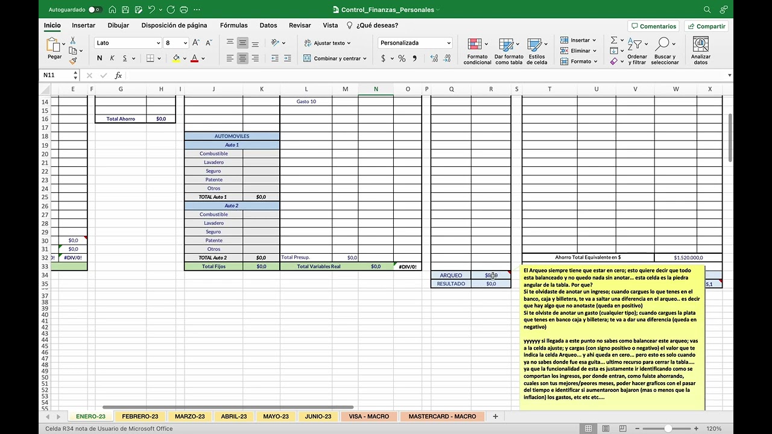Toggle bold formatting (N)
This screenshot has height=434, width=772.
coord(100,58)
